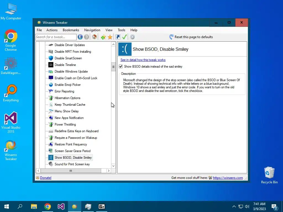Select Enable Crash on Ctrl+Scroll Lock
Viewport: 283px width, 212px height.
76,78
